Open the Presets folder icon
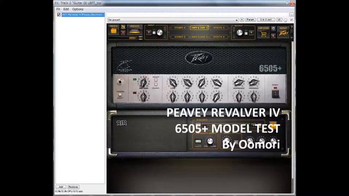The width and height of the screenshot is (349, 196). pos(113,30)
